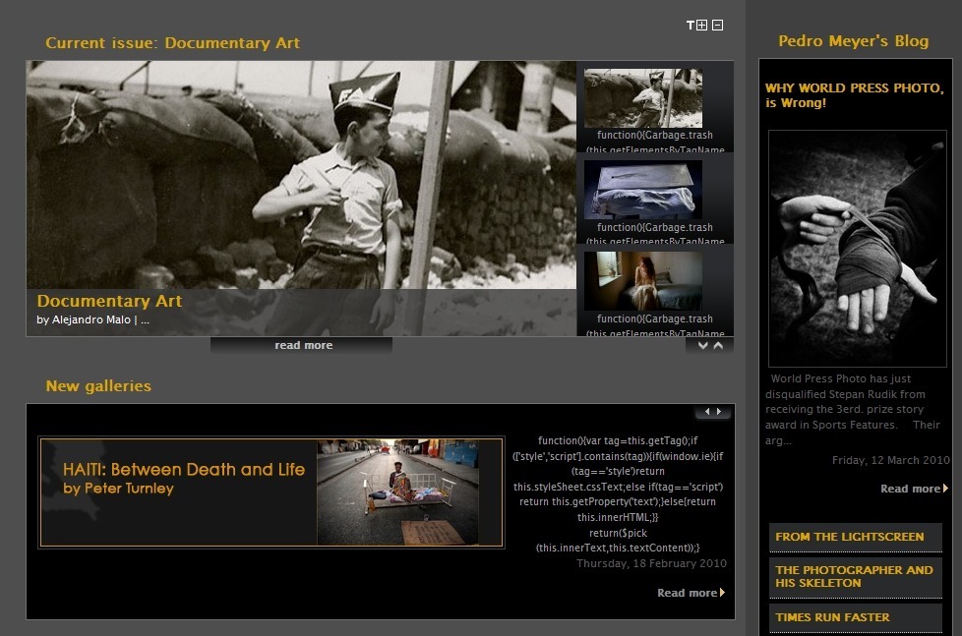Go to next gallery with right arrow
Viewport: 962px width, 636px height.
(x=719, y=412)
